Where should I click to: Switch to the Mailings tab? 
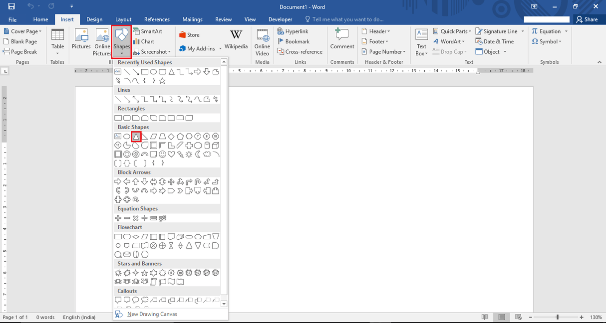pyautogui.click(x=192, y=19)
